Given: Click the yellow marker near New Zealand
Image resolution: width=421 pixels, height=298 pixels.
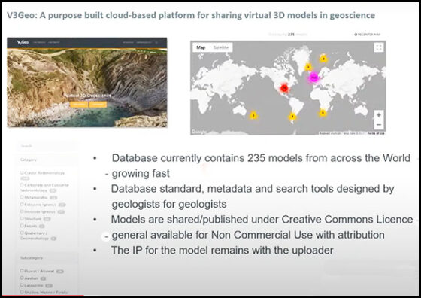Looking at the screenshot, I should (x=253, y=116).
